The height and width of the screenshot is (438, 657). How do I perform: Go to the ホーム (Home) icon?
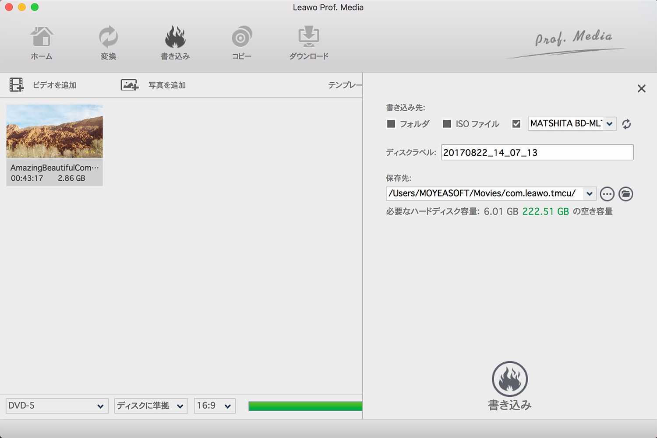pos(42,37)
